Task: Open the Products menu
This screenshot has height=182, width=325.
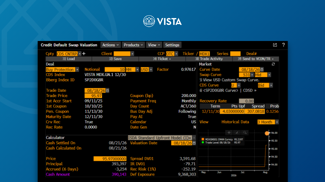Action: coord(134,45)
